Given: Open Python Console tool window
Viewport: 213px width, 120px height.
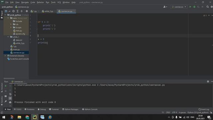Looking at the screenshot, I should (x=90, y=109).
